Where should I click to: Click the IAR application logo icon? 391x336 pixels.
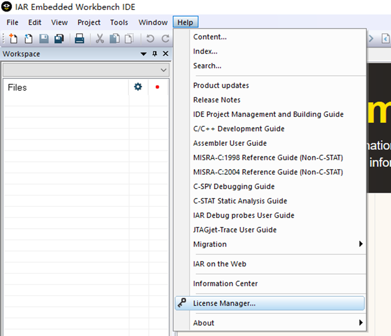click(x=6, y=7)
